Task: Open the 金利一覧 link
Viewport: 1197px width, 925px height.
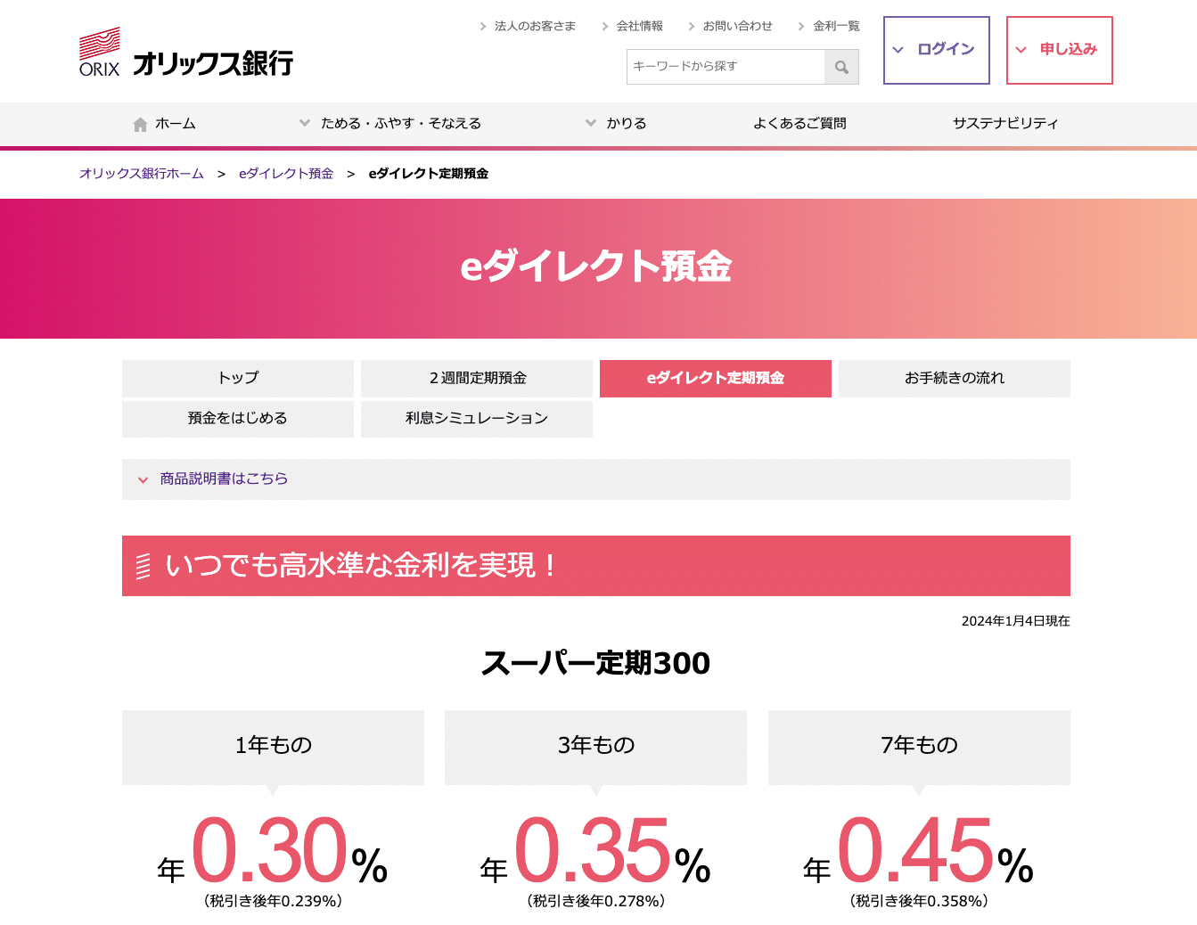Action: pos(837,27)
